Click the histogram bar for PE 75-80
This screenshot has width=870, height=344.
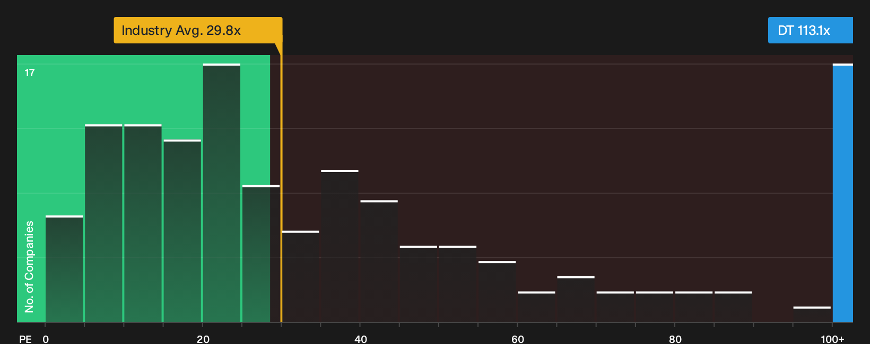pyautogui.click(x=655, y=306)
